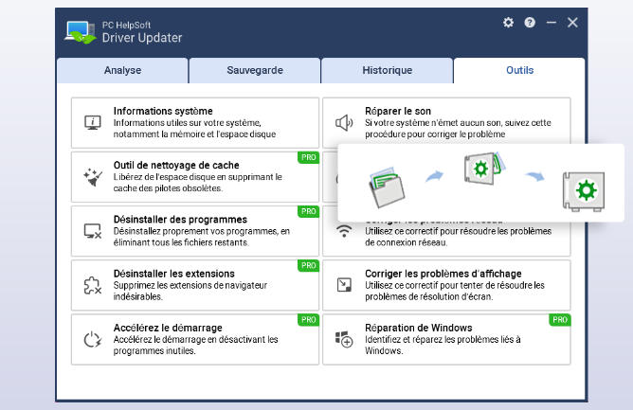
Task: Click text 'Utilisez ce correctif pour résoudre les problèmes'
Action: click(x=459, y=231)
